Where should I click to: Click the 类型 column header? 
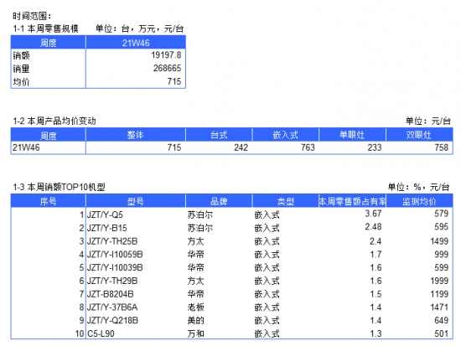point(286,201)
